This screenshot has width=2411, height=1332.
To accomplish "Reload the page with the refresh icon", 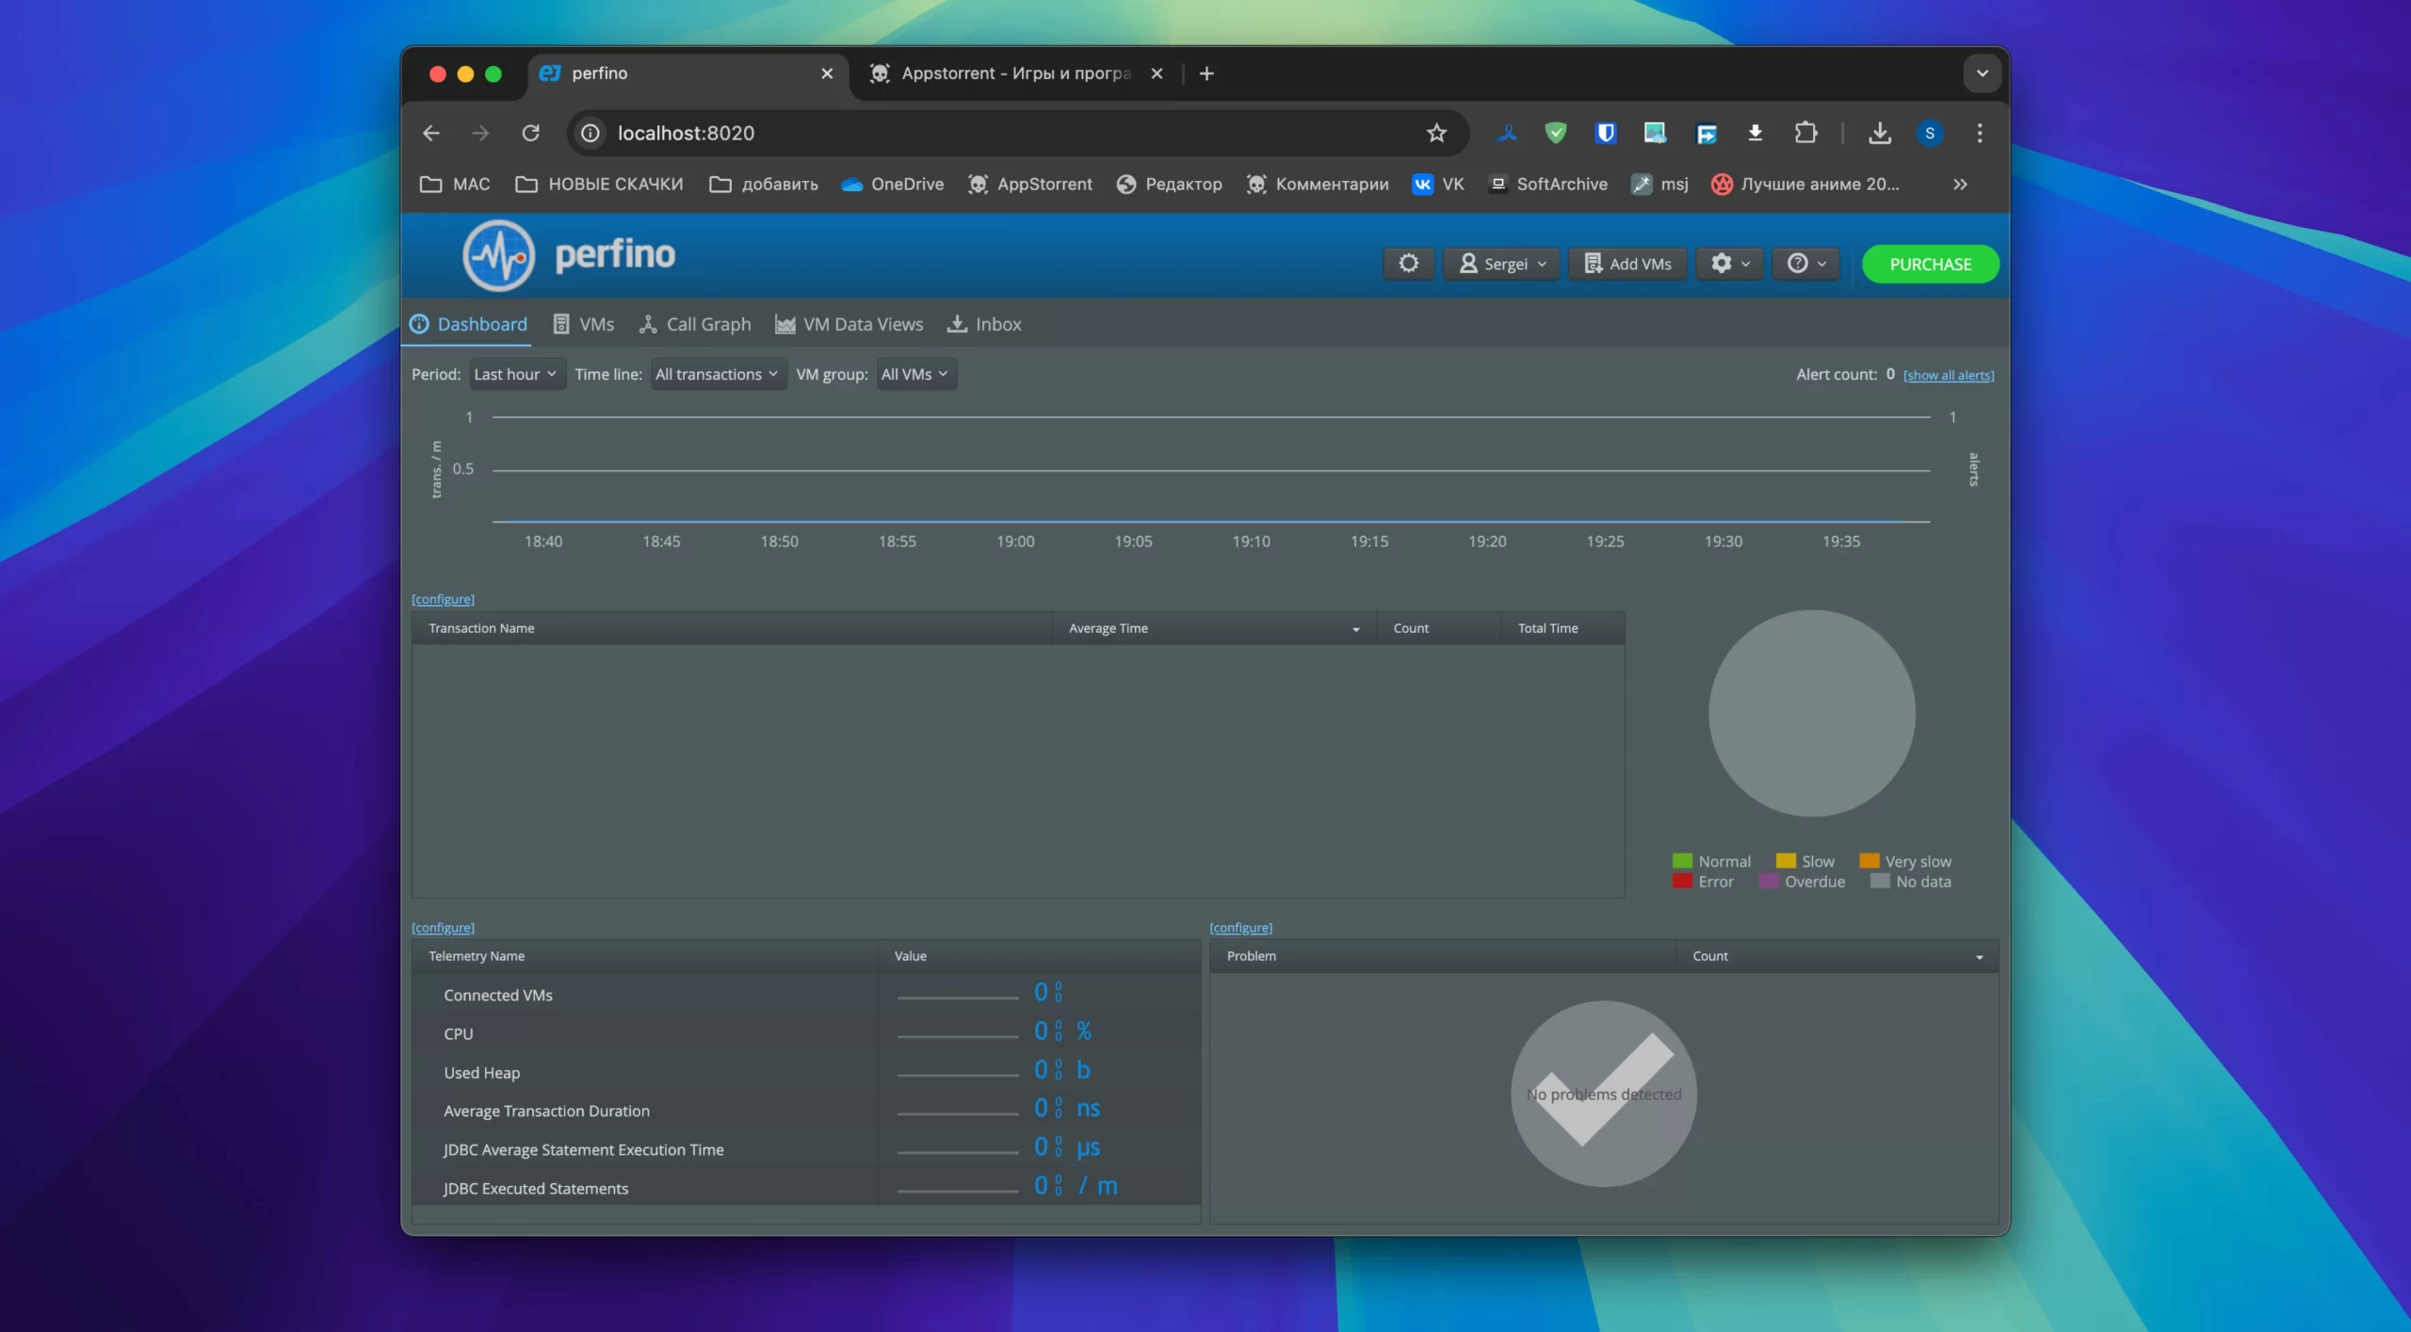I will (530, 133).
